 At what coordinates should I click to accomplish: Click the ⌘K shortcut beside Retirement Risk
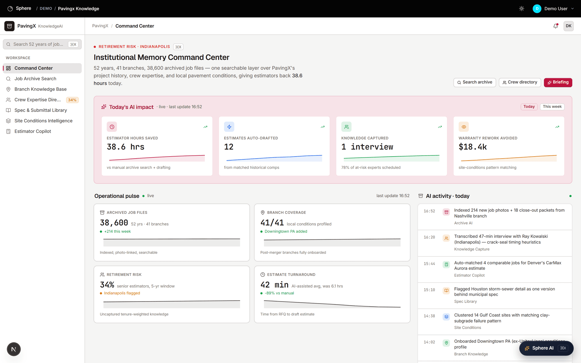178,47
